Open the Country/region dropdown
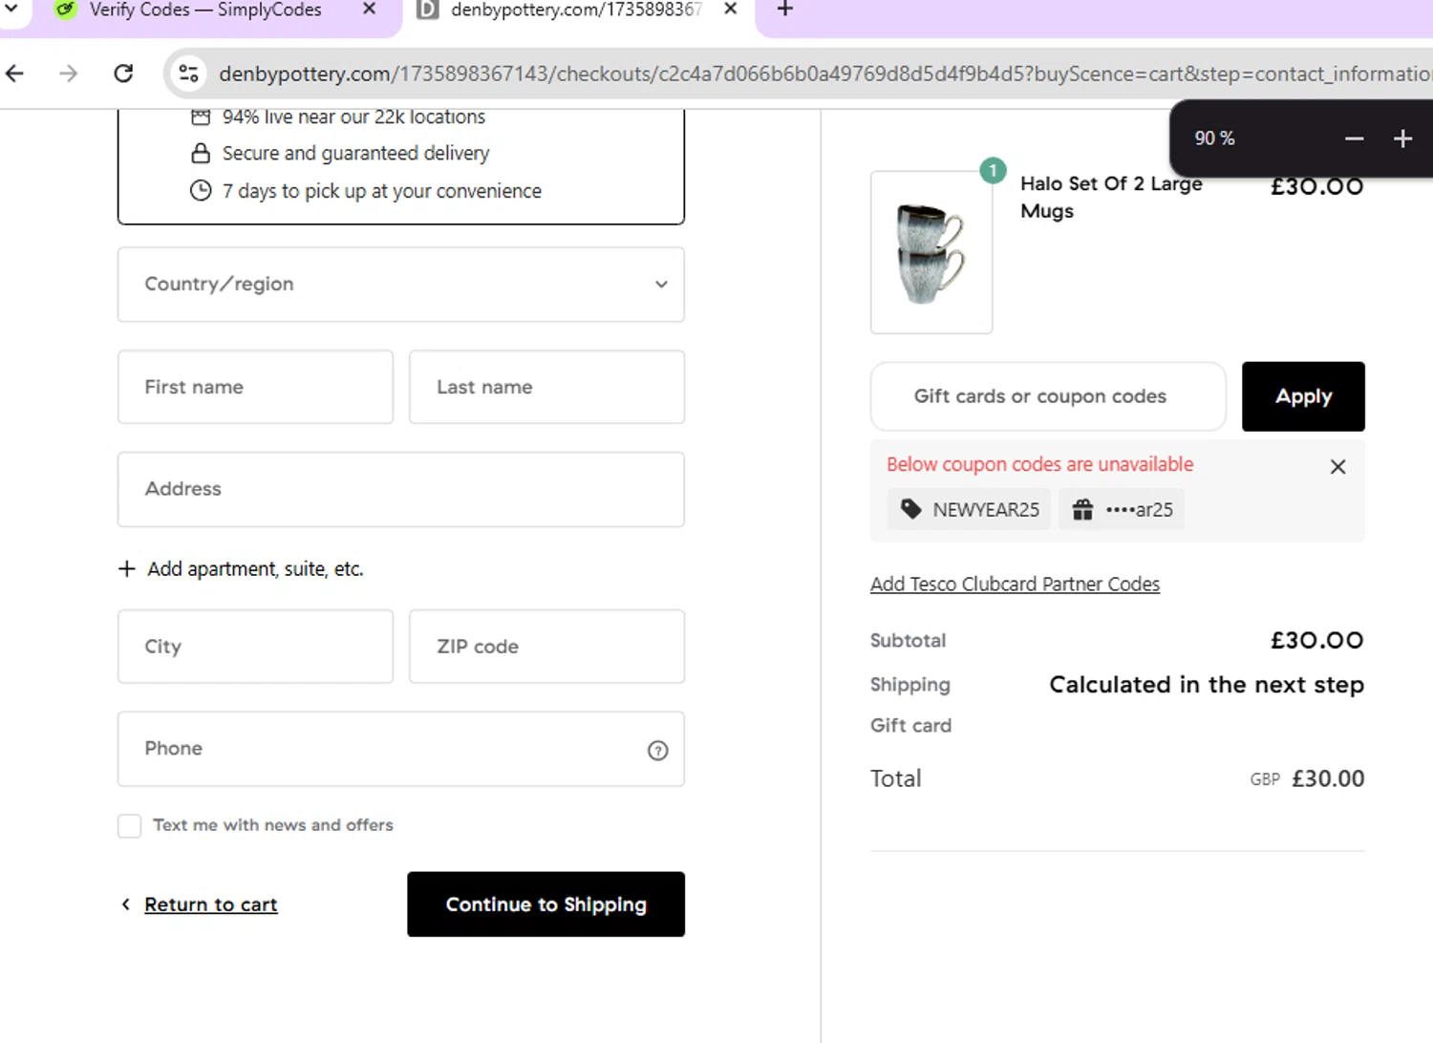Viewport: 1433px width, 1043px height. [x=401, y=285]
